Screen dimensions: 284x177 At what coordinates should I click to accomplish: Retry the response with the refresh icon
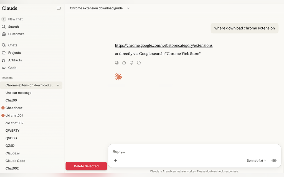[x=139, y=63]
